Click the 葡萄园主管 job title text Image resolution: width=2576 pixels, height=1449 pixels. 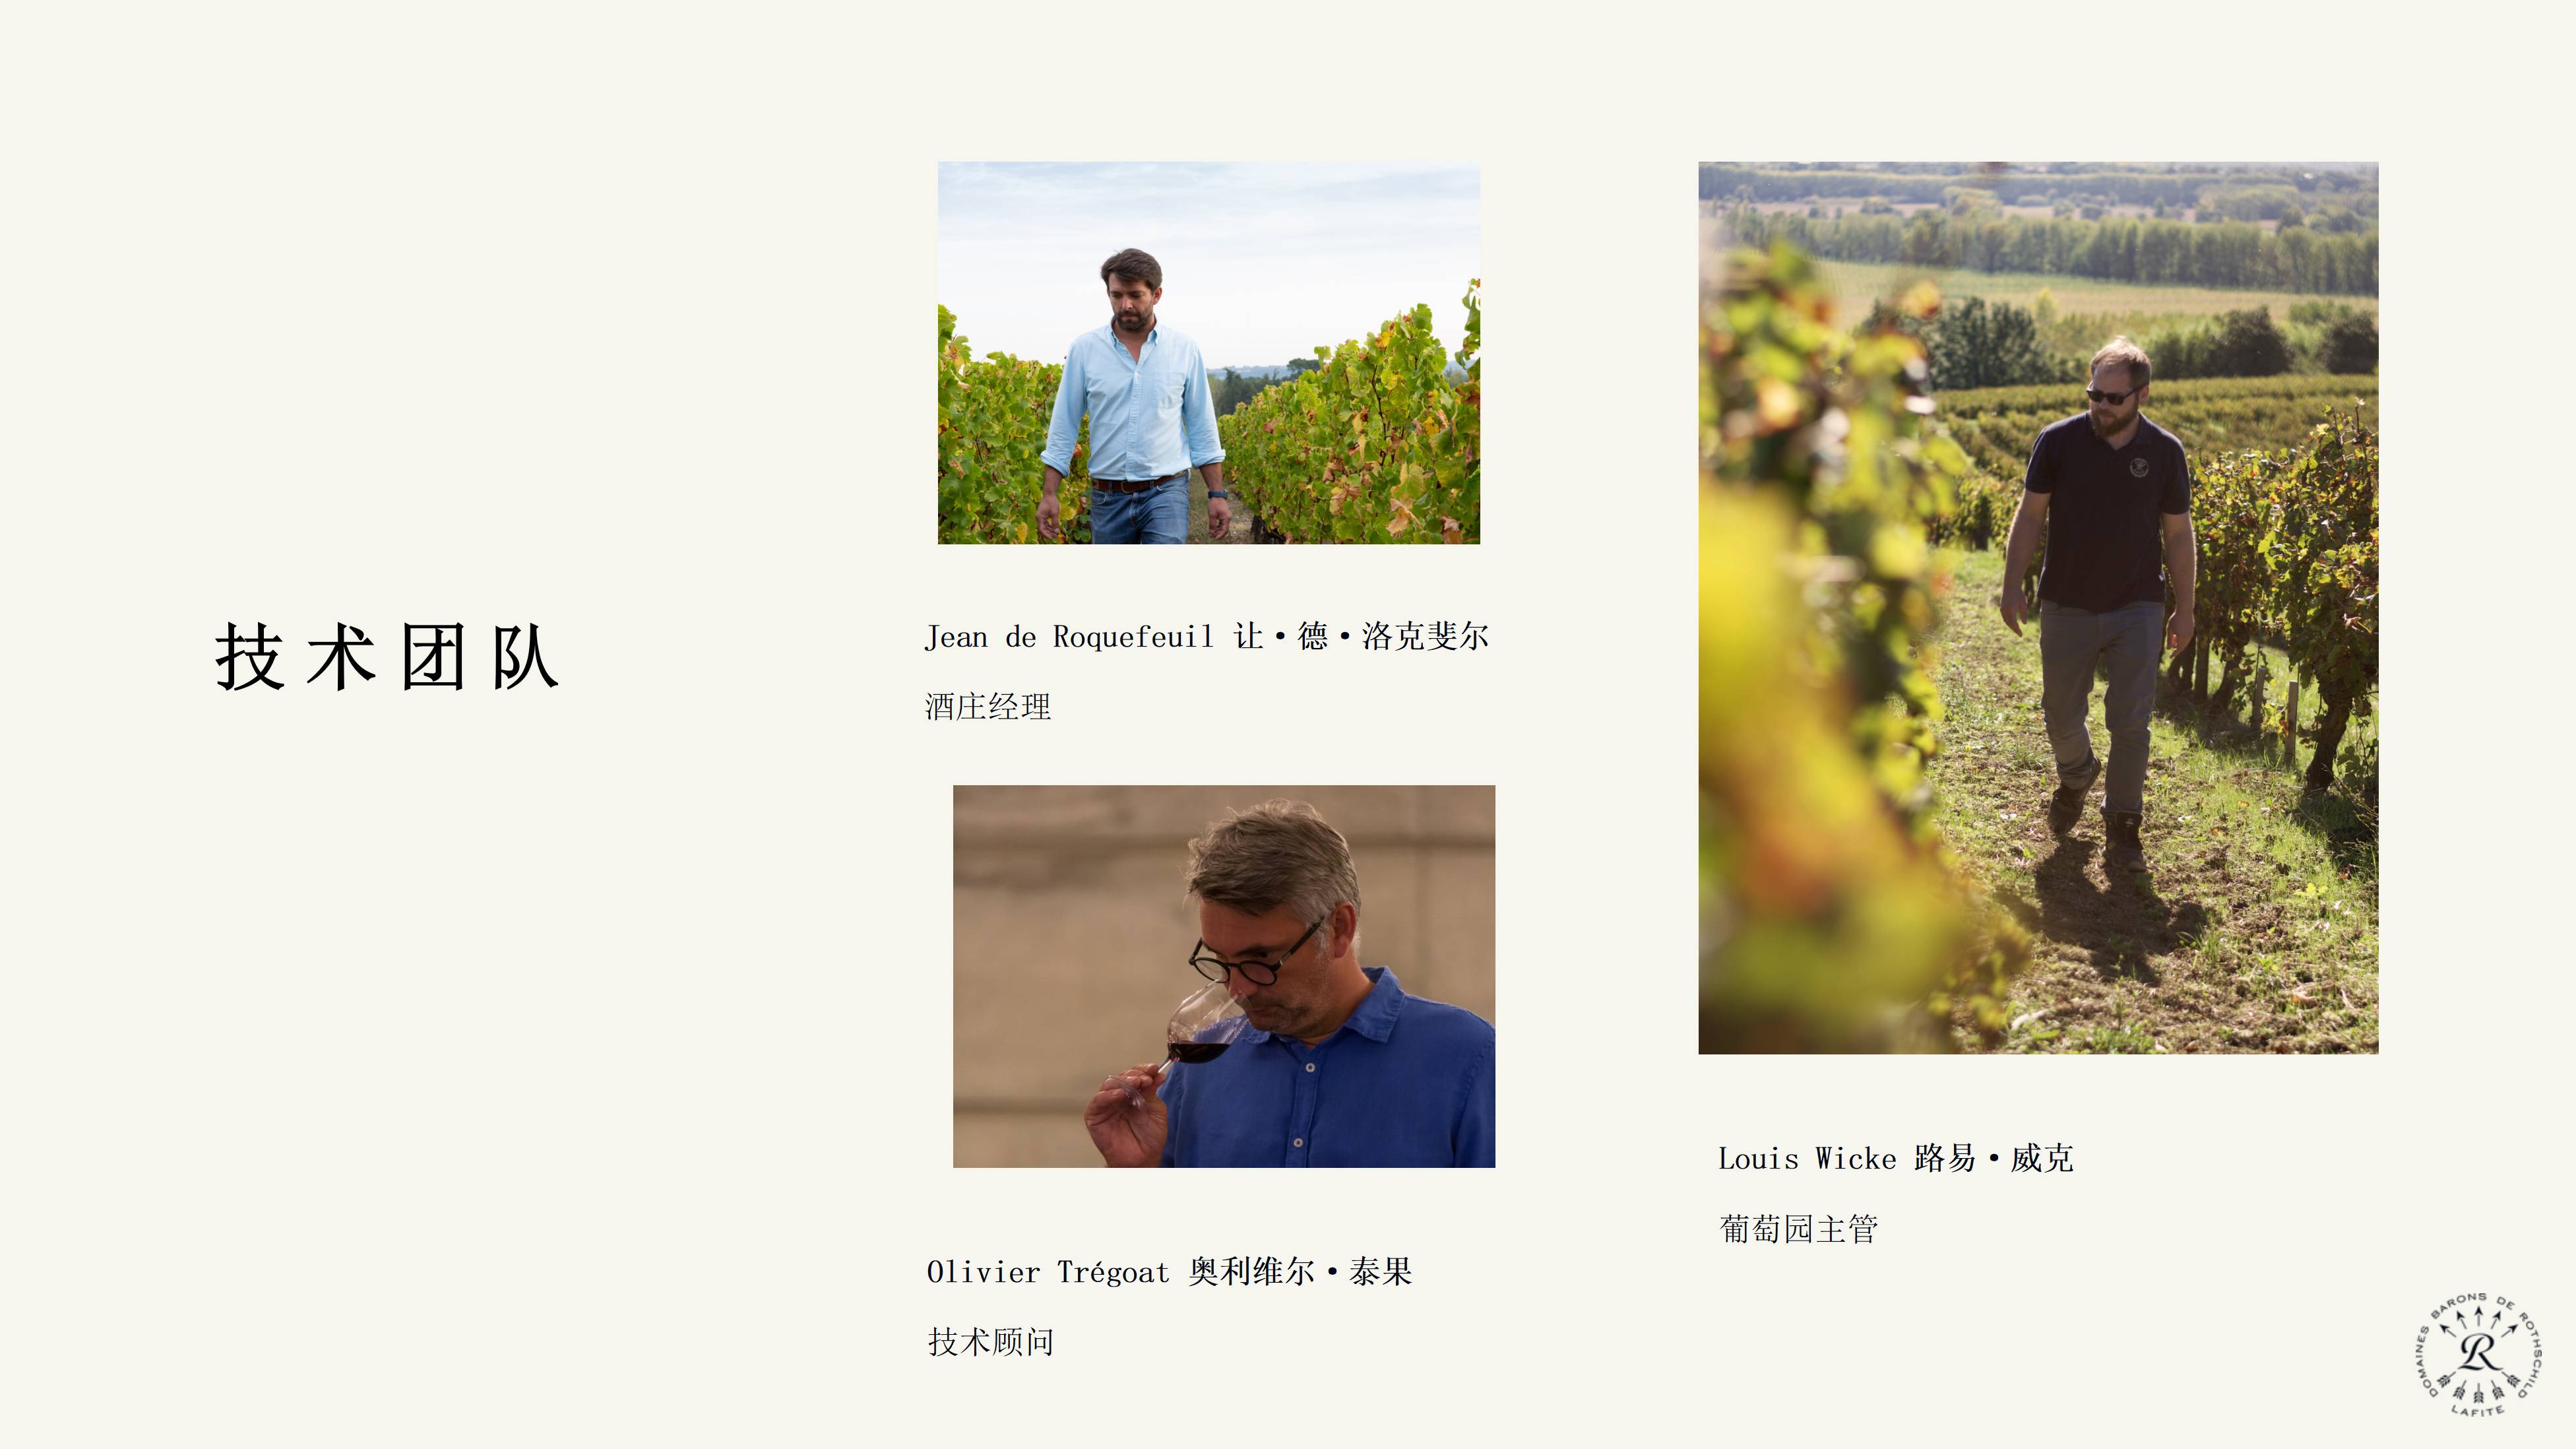pyautogui.click(x=1799, y=1229)
